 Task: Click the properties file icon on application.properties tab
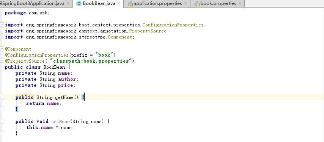130,3
